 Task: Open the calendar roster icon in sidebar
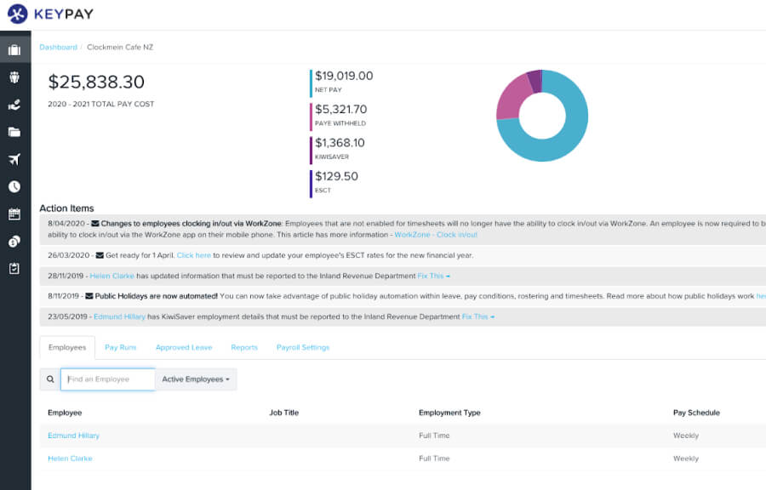pyautogui.click(x=14, y=214)
